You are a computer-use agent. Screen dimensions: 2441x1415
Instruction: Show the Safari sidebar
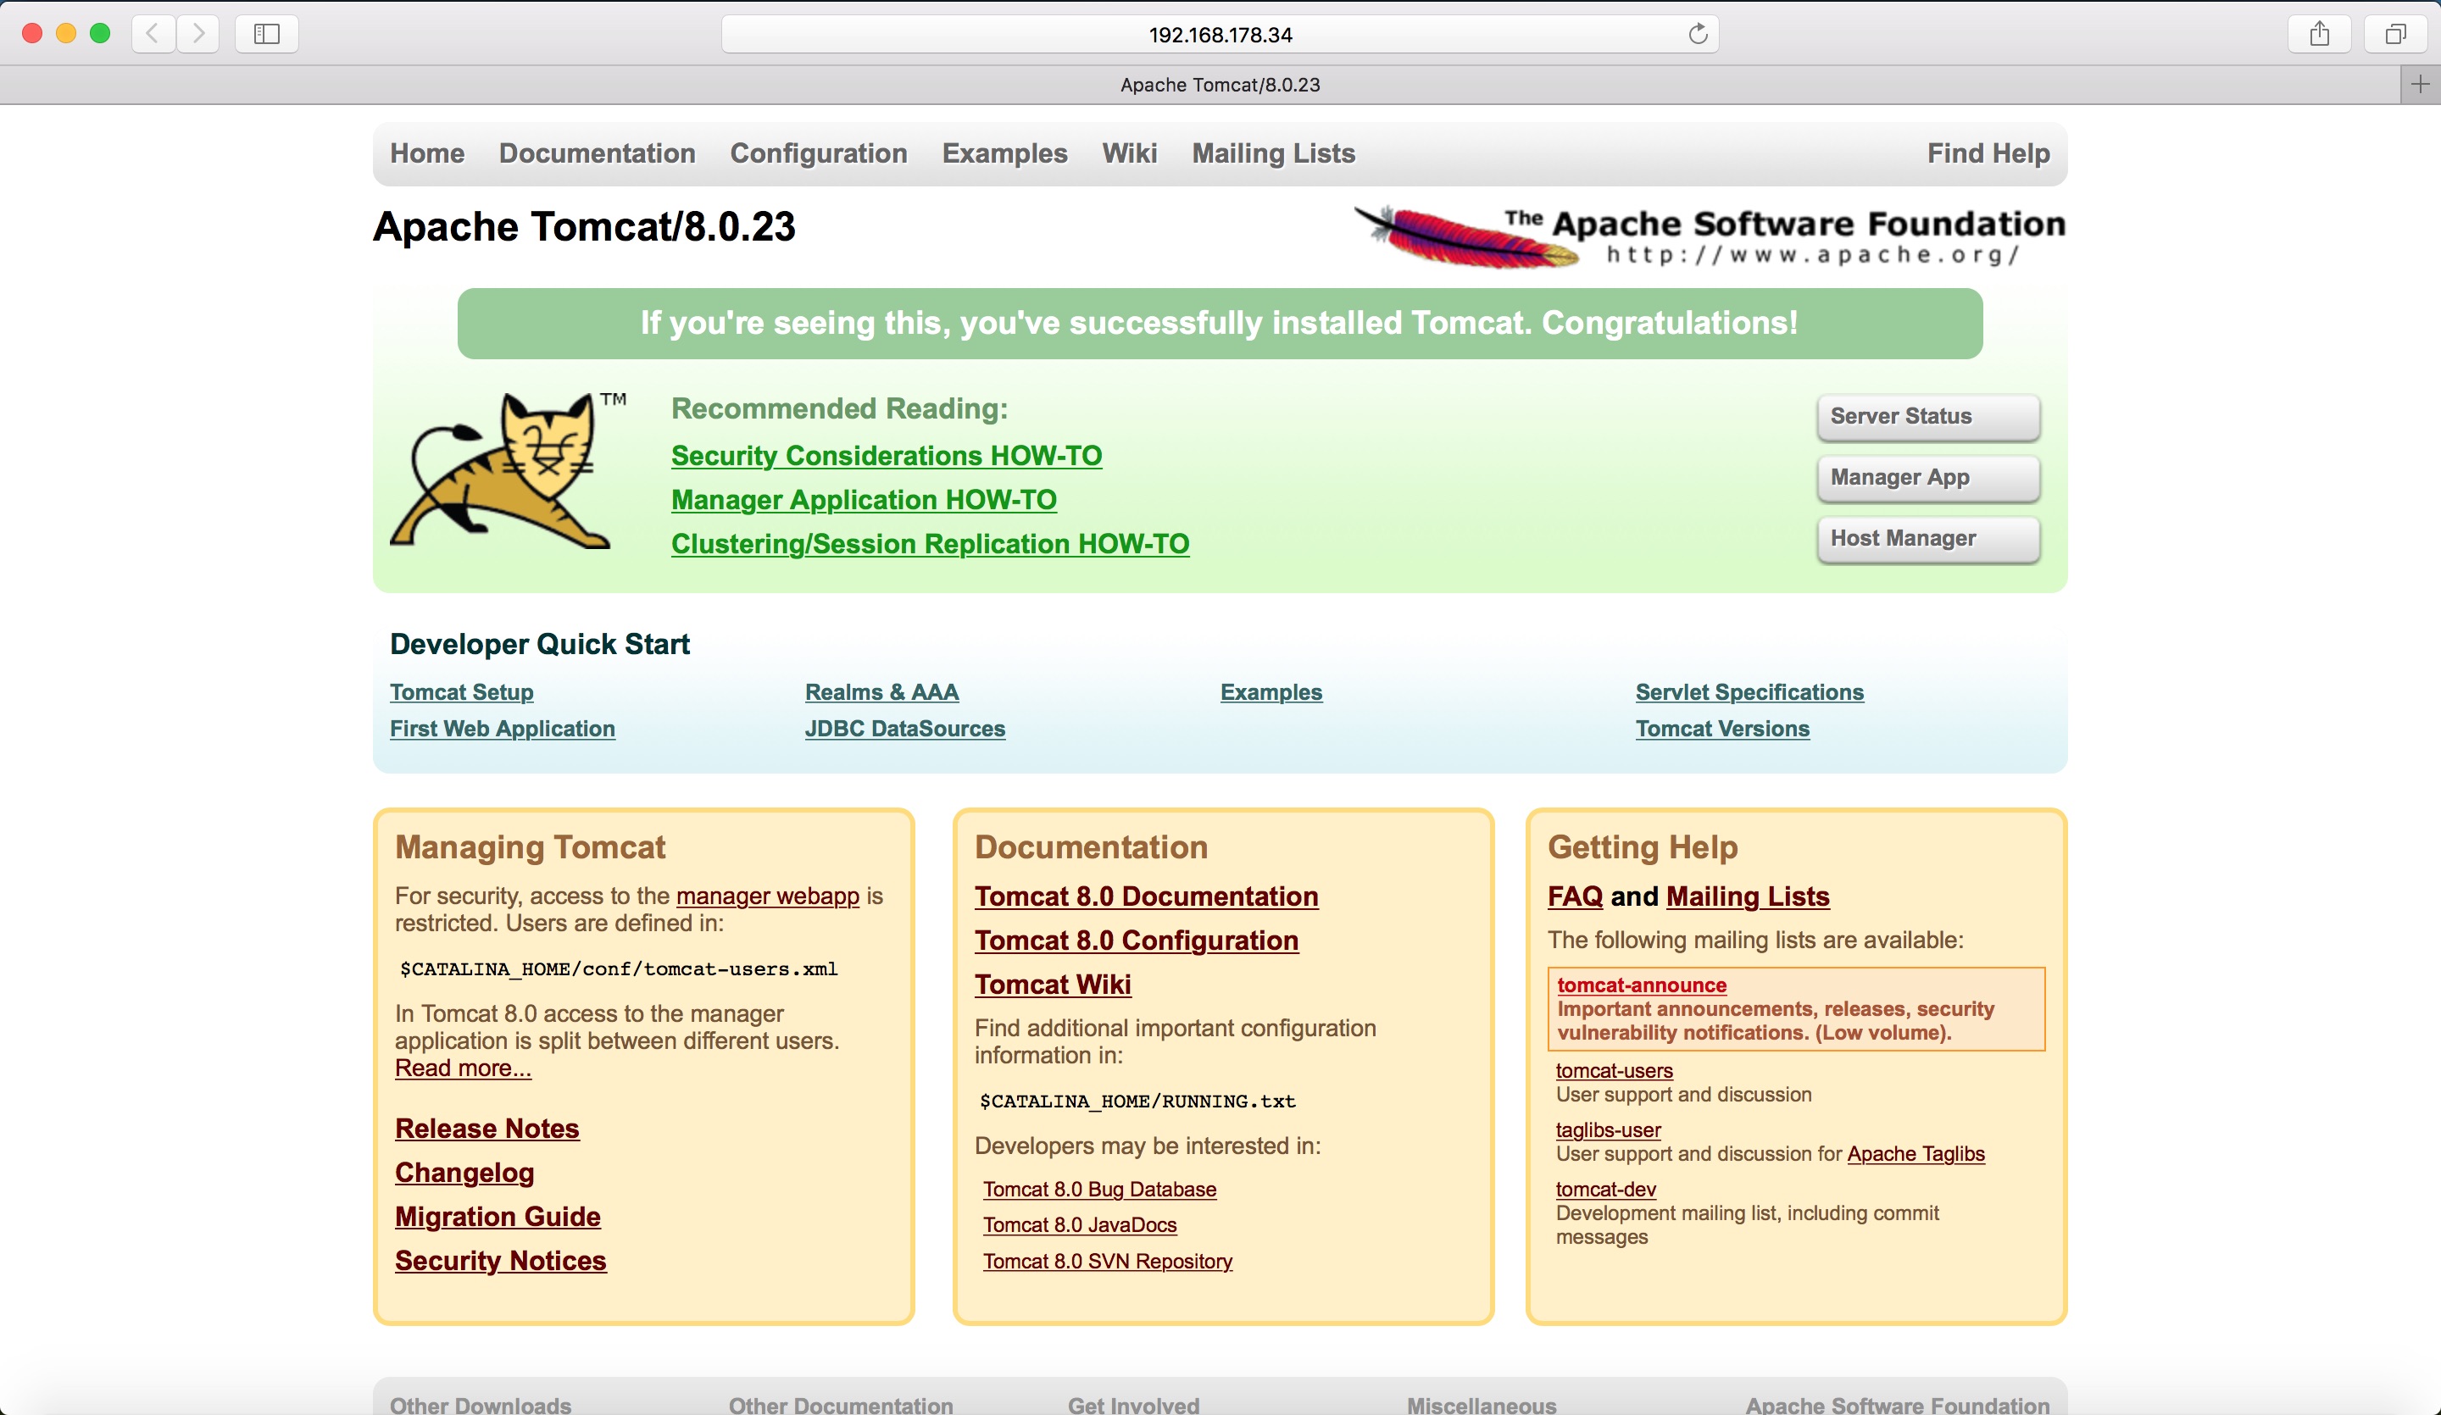[266, 34]
